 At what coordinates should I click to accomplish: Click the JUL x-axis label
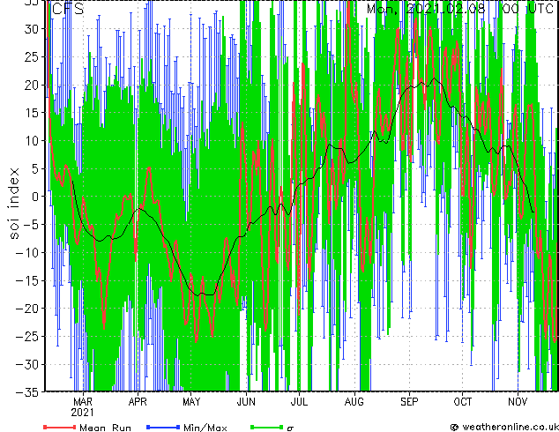(299, 402)
